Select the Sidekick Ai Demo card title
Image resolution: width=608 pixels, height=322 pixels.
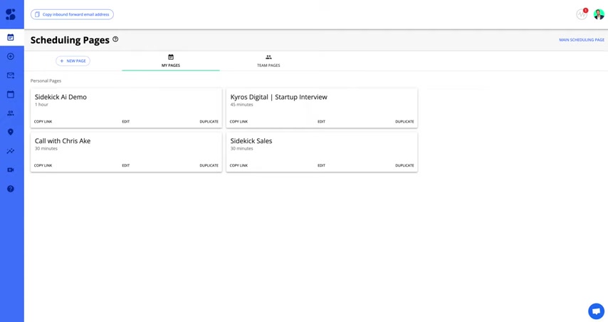point(61,97)
